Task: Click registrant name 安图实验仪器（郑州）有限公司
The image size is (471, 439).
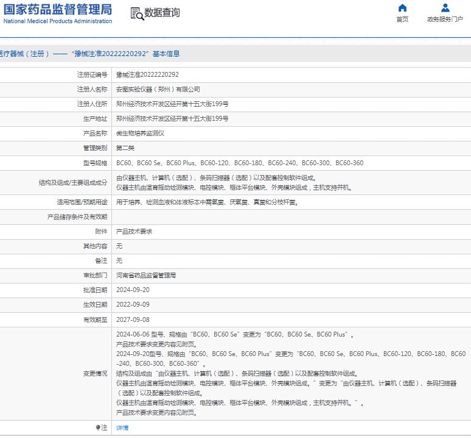Action: tap(158, 90)
